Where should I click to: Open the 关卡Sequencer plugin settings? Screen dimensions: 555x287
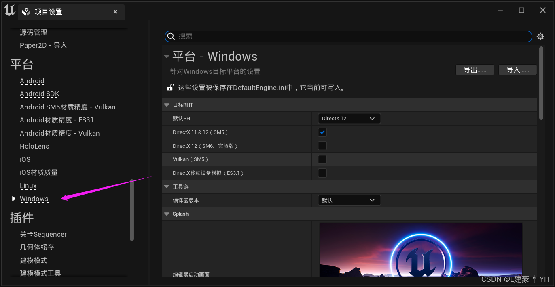(x=43, y=234)
